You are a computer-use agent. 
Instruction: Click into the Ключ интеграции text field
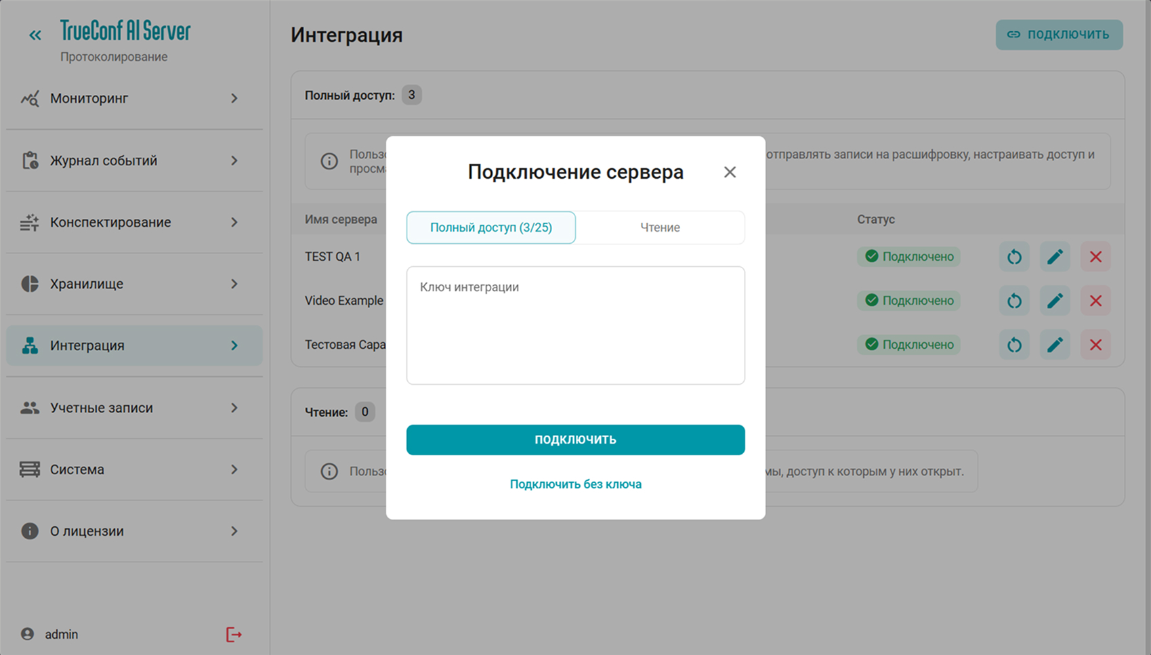(x=575, y=325)
